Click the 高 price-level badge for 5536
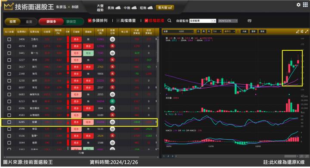 (x=112, y=136)
